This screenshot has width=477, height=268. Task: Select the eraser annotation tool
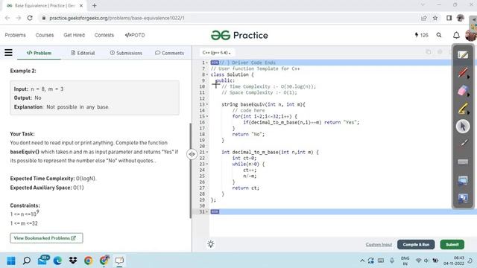pos(463,91)
